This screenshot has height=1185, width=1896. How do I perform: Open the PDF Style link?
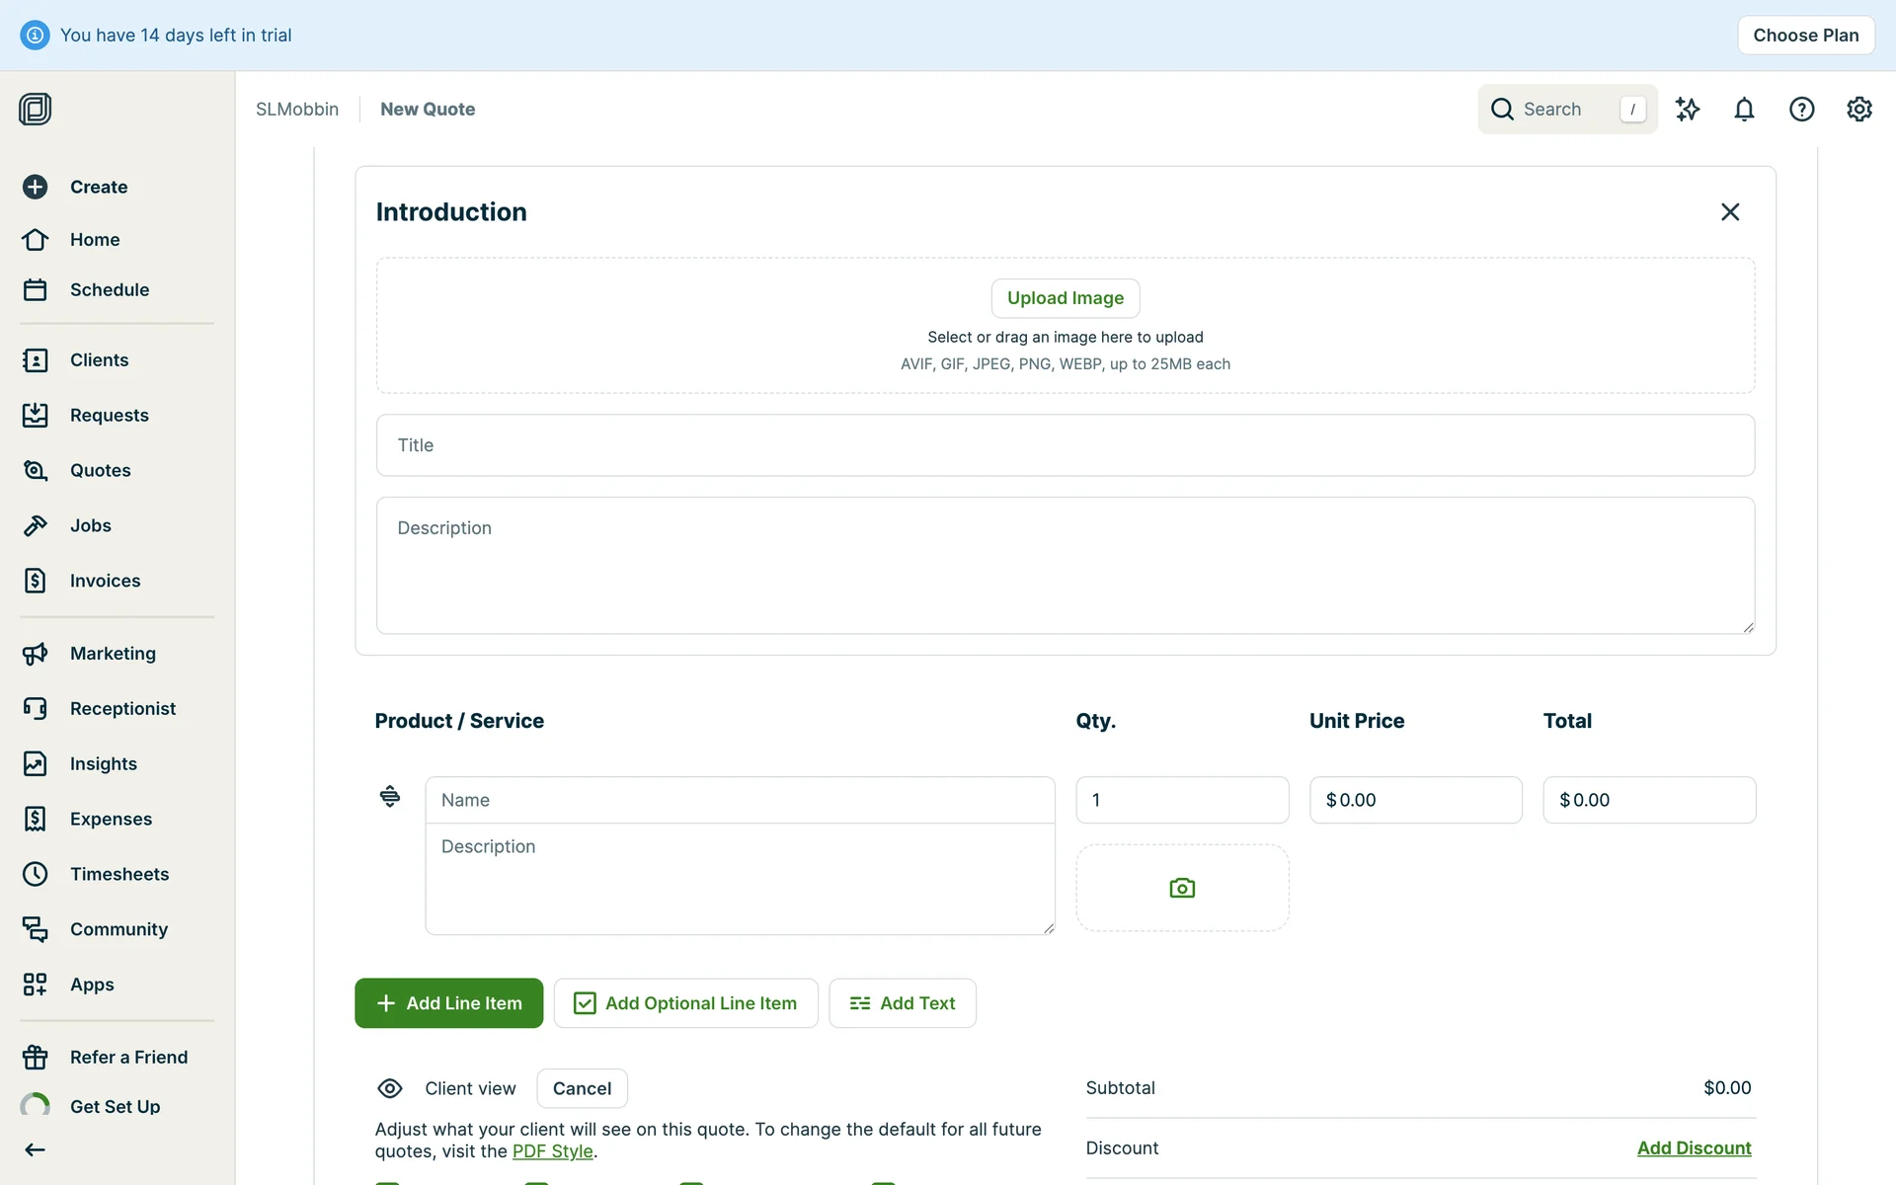552,1151
